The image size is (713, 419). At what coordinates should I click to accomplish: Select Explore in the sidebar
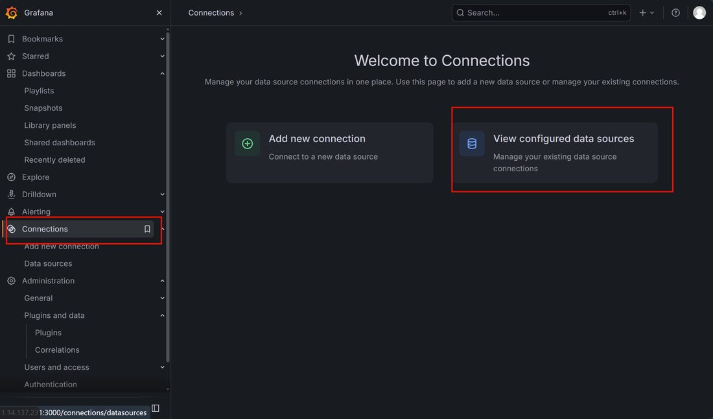(x=36, y=178)
